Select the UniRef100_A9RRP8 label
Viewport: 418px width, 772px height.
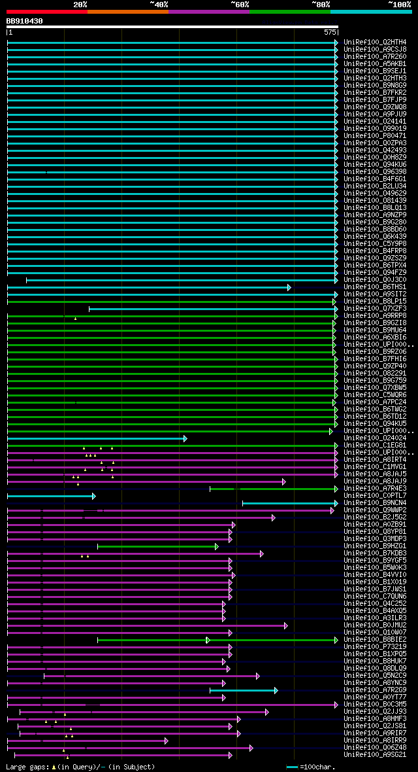point(375,315)
